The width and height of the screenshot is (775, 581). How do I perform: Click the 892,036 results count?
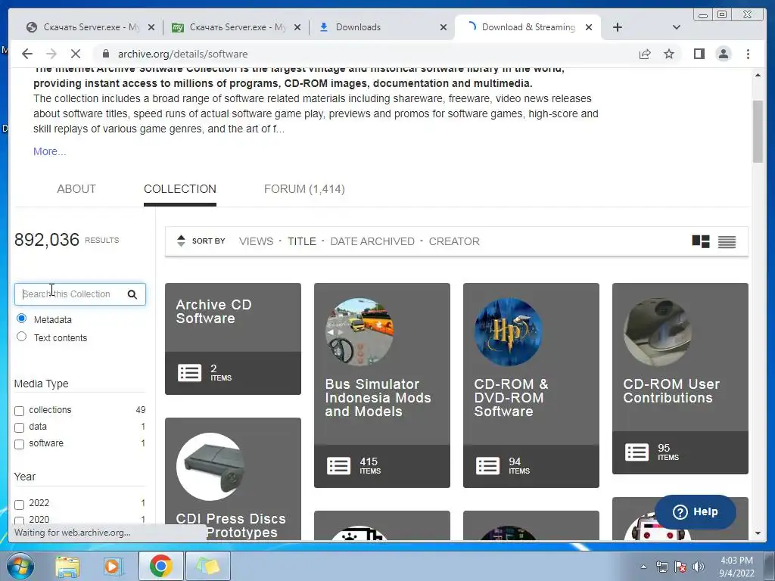(46, 240)
